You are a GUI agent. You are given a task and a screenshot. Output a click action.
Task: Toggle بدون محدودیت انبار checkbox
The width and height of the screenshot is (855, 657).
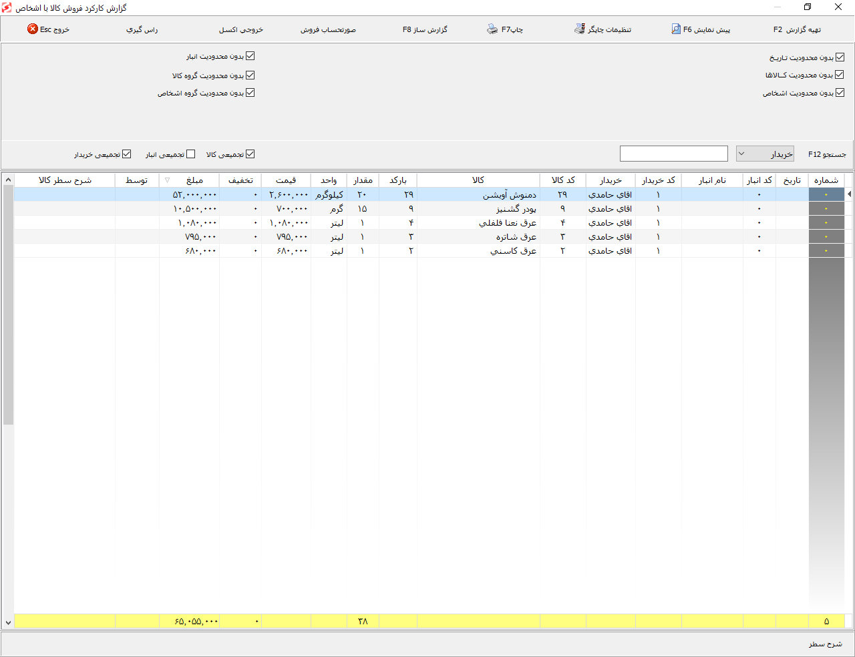coord(250,56)
